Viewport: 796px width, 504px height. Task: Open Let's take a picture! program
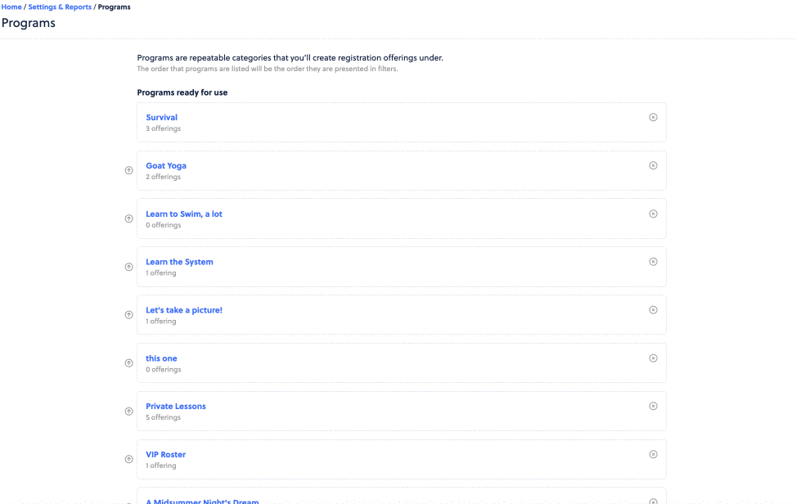pyautogui.click(x=184, y=310)
